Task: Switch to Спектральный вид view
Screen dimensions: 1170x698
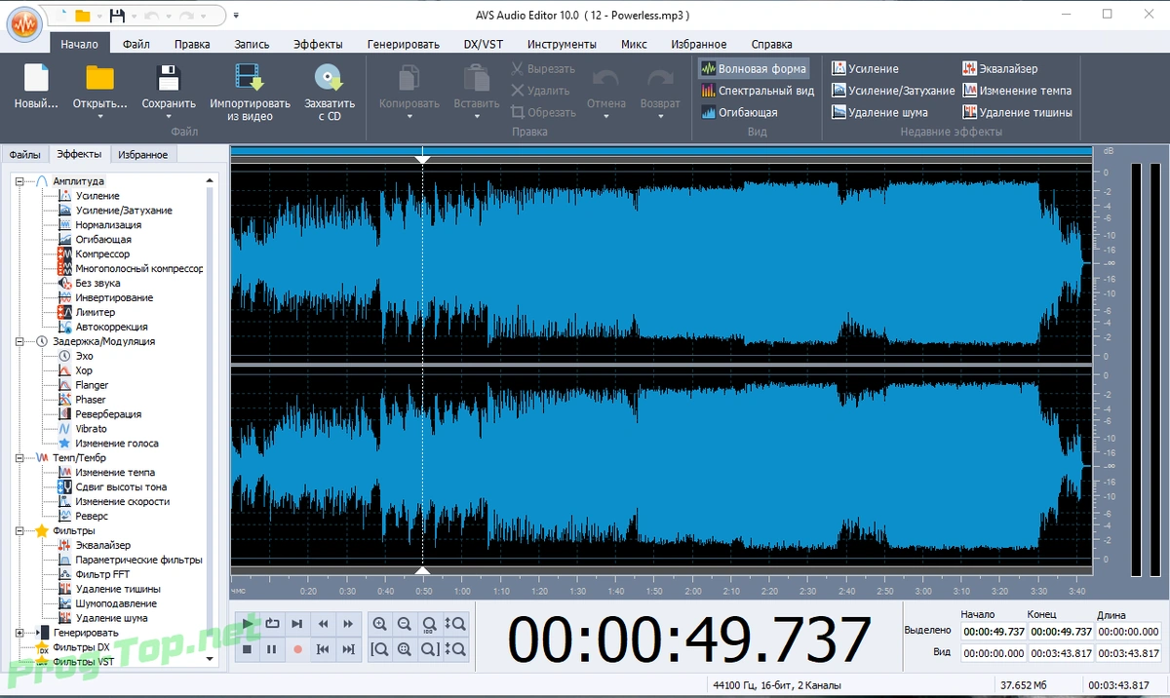Action: click(758, 91)
